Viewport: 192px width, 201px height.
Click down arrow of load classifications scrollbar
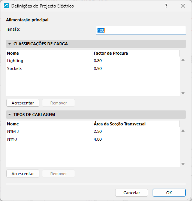183,93
